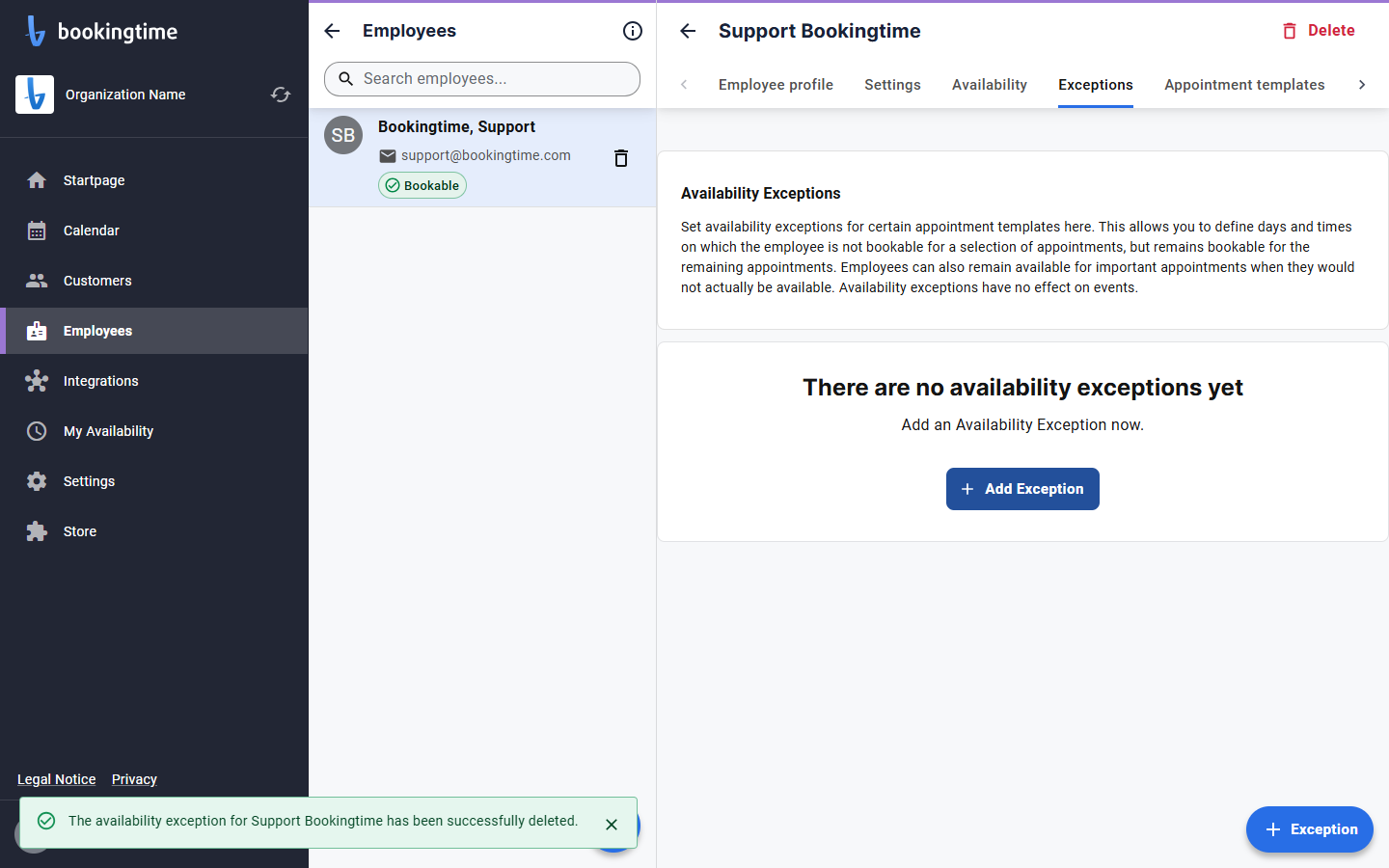Click the red Delete button
The height and width of the screenshot is (868, 1389).
[x=1318, y=31]
